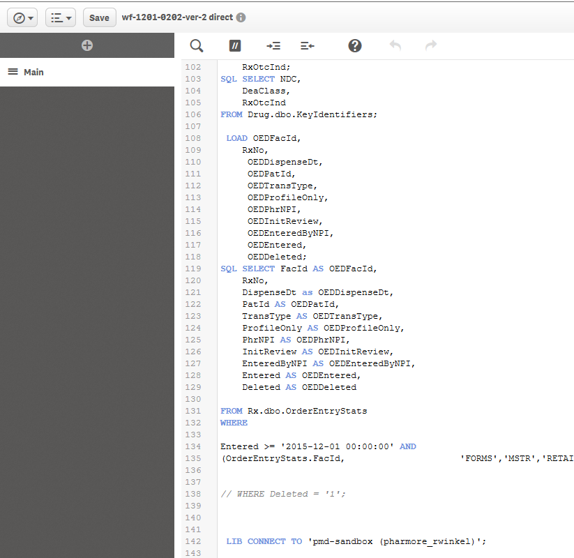Indent the selected script lines
574x558 pixels.
273,45
